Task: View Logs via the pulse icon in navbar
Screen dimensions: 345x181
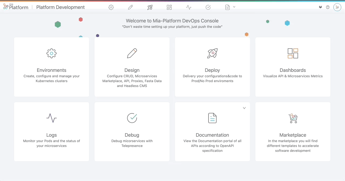Action: (x=188, y=7)
